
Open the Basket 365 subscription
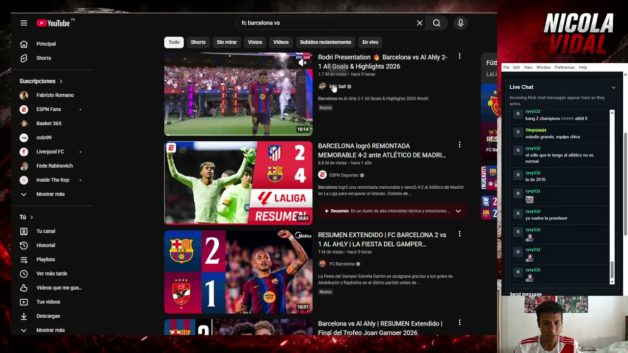tap(49, 124)
